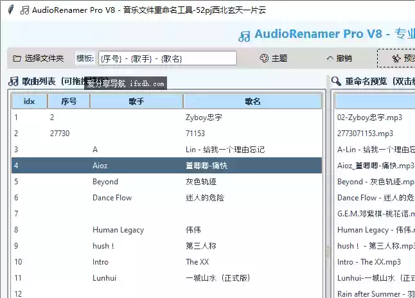Viewport: 415px width, 298px height.
Task: Open the 主题 theme button
Action: coord(274,58)
